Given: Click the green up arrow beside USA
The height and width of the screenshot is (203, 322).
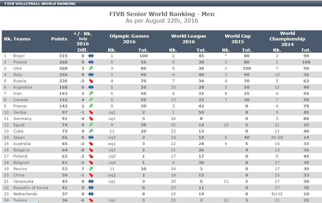Looking at the screenshot, I should click(x=91, y=68).
